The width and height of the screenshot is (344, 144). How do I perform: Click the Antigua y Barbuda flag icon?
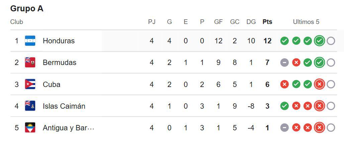pyautogui.click(x=30, y=128)
